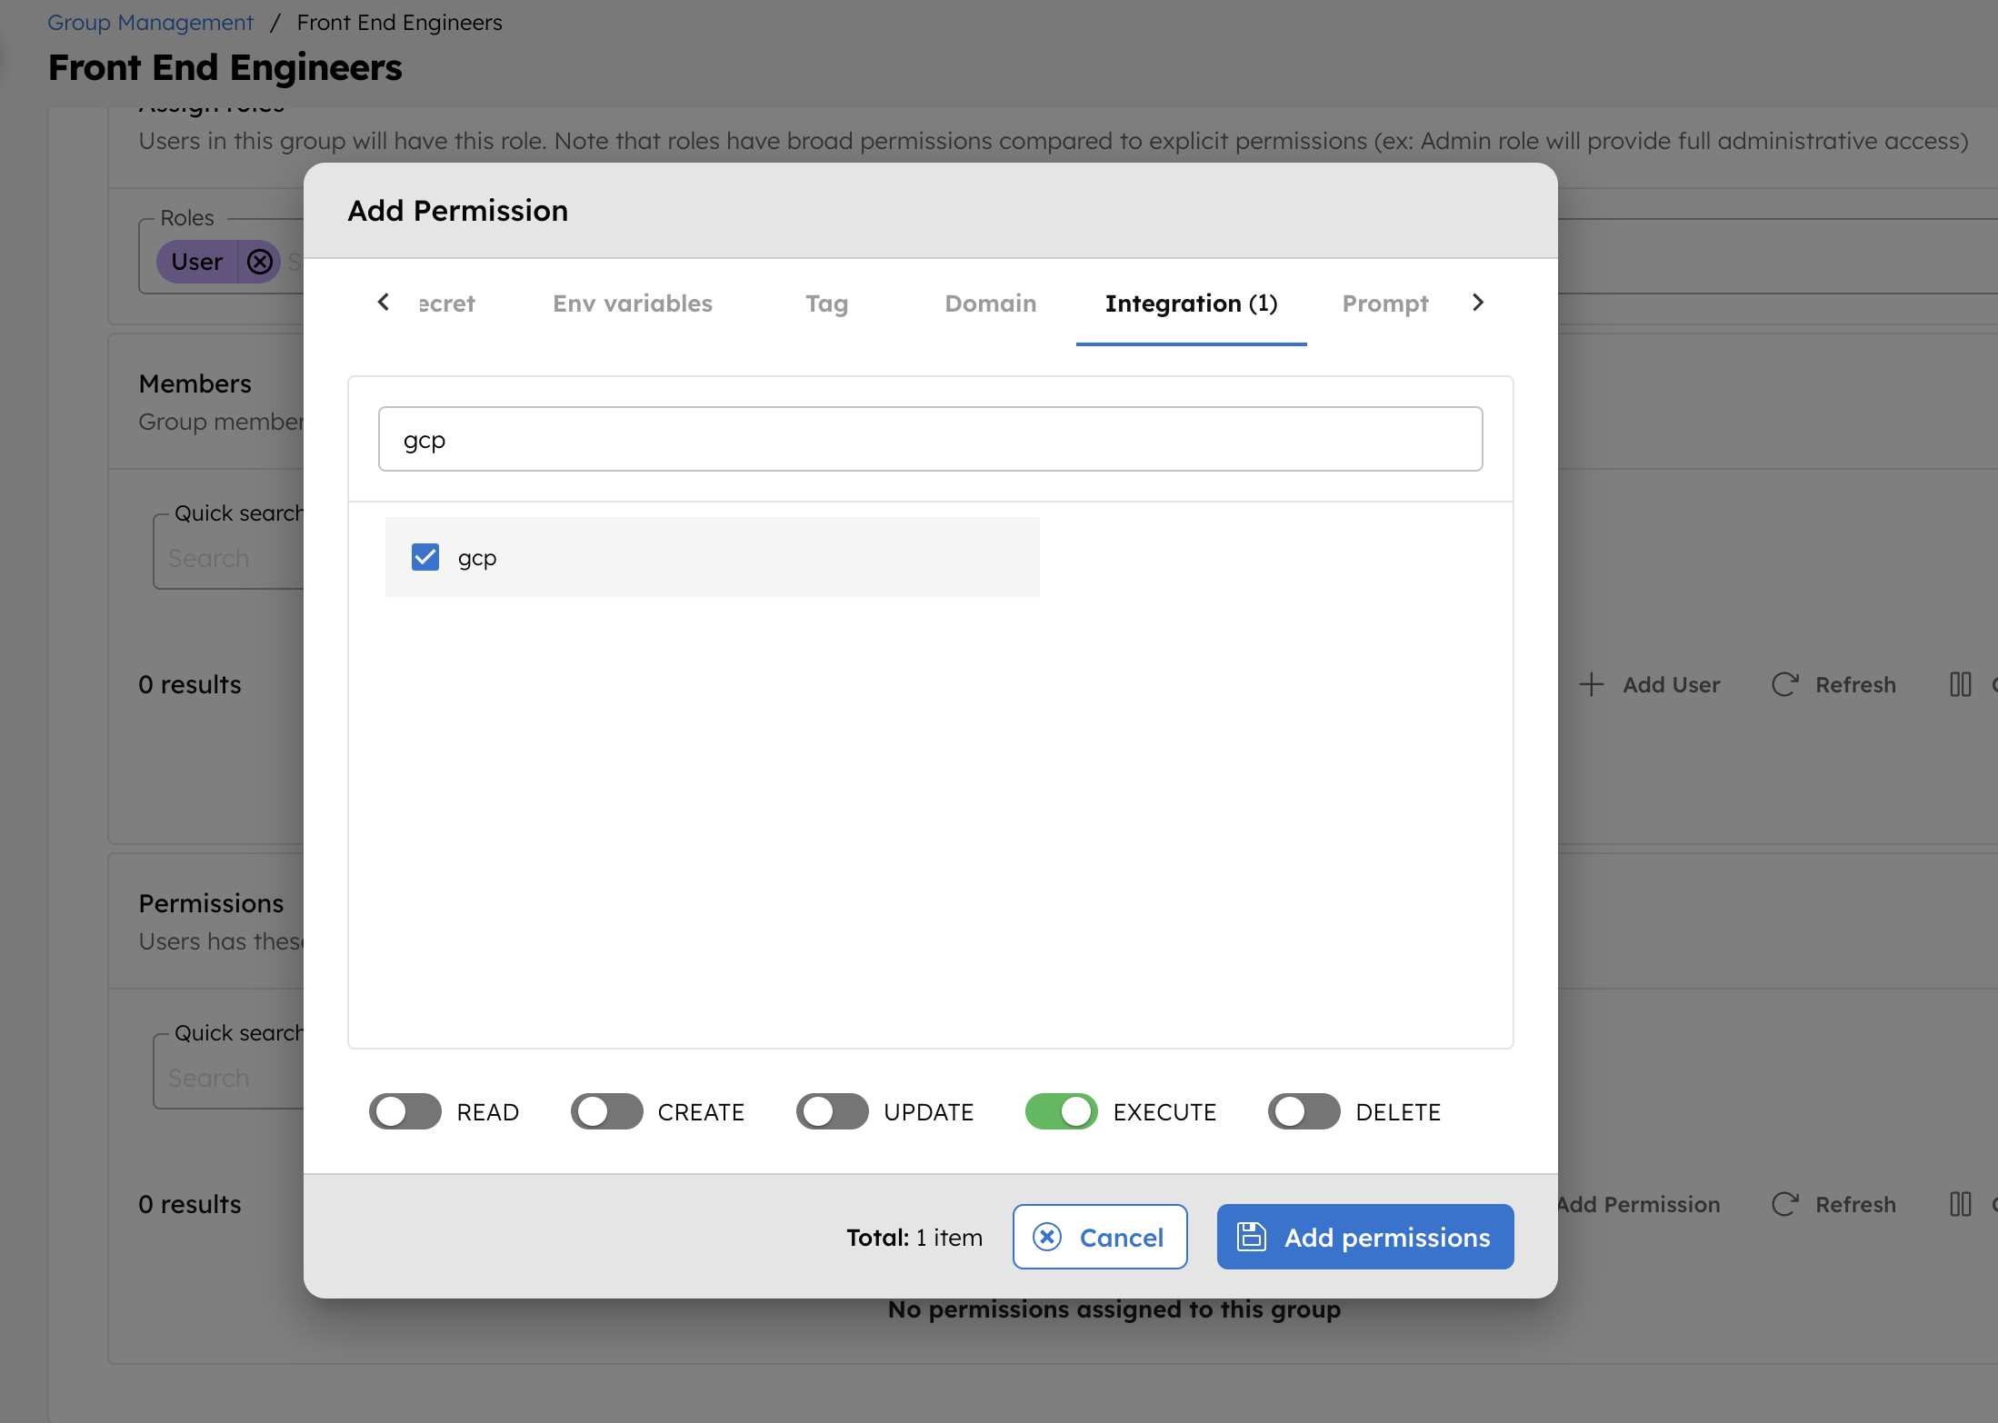Remove the User role chip

[x=260, y=262]
